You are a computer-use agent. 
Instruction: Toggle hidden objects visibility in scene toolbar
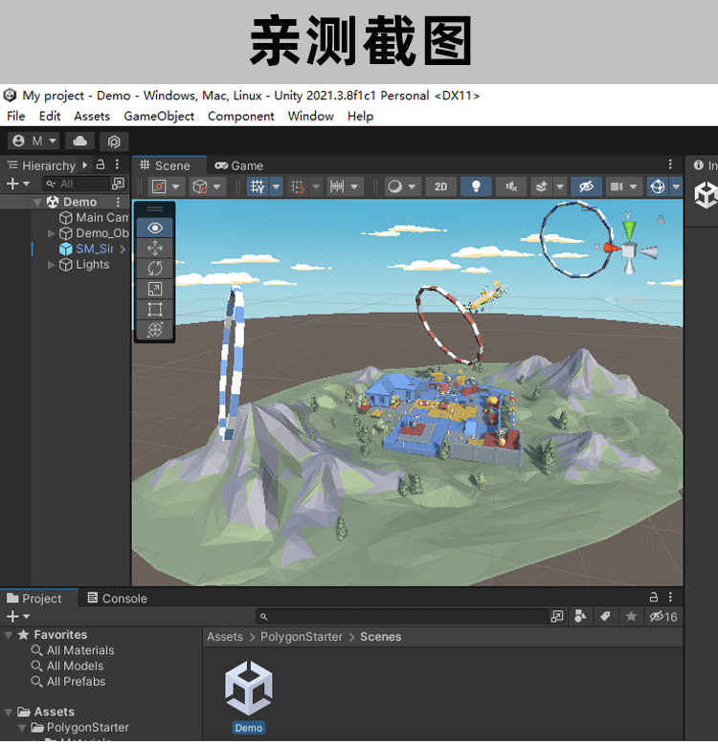coord(586,186)
